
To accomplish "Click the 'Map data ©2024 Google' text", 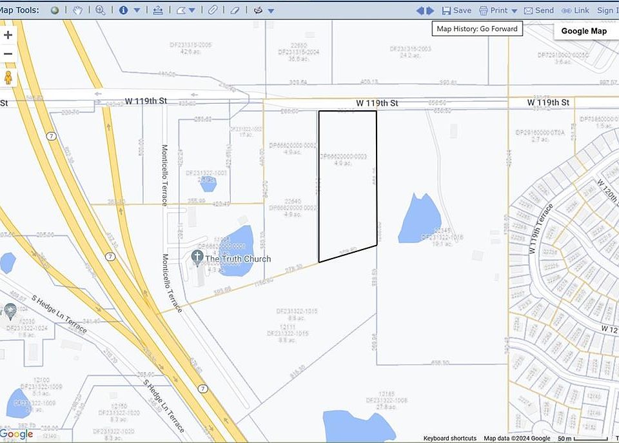I will [x=516, y=438].
